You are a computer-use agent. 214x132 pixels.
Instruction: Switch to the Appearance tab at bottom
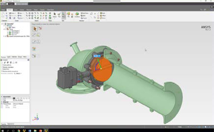(x=11, y=124)
